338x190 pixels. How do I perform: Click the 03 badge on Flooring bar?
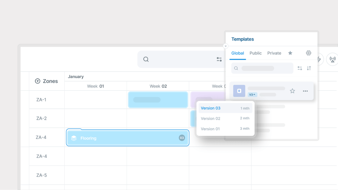click(182, 138)
